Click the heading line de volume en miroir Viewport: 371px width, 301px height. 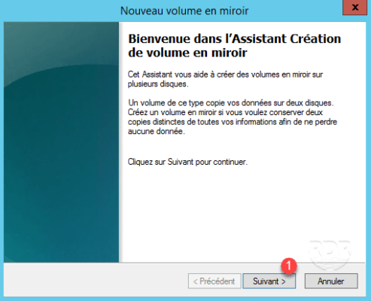[x=187, y=53]
